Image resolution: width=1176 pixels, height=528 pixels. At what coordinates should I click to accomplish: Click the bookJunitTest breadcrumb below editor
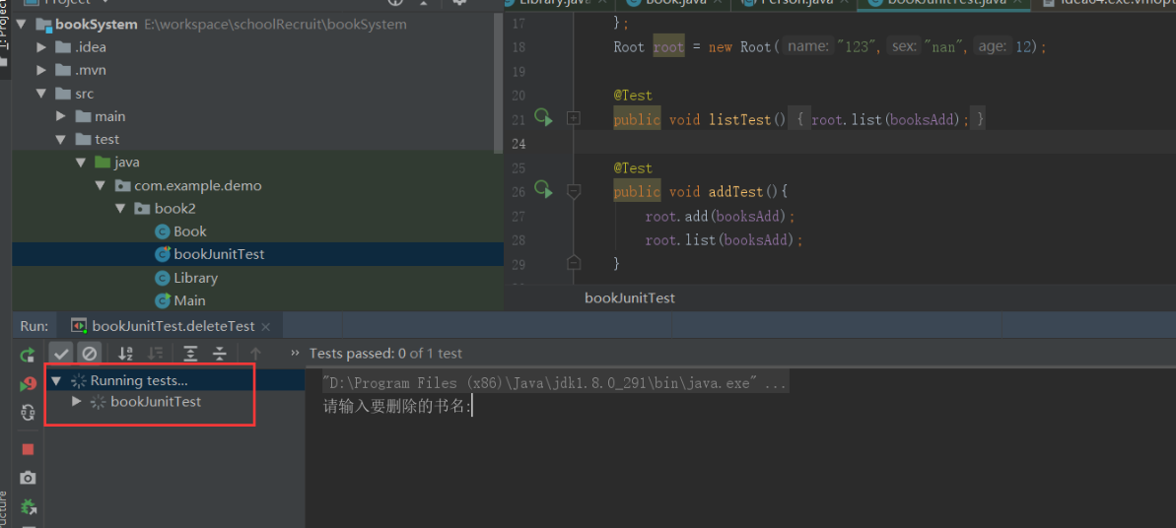(630, 298)
